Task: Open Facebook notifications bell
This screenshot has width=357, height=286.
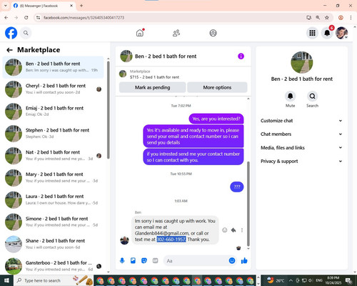Action: pyautogui.click(x=327, y=33)
